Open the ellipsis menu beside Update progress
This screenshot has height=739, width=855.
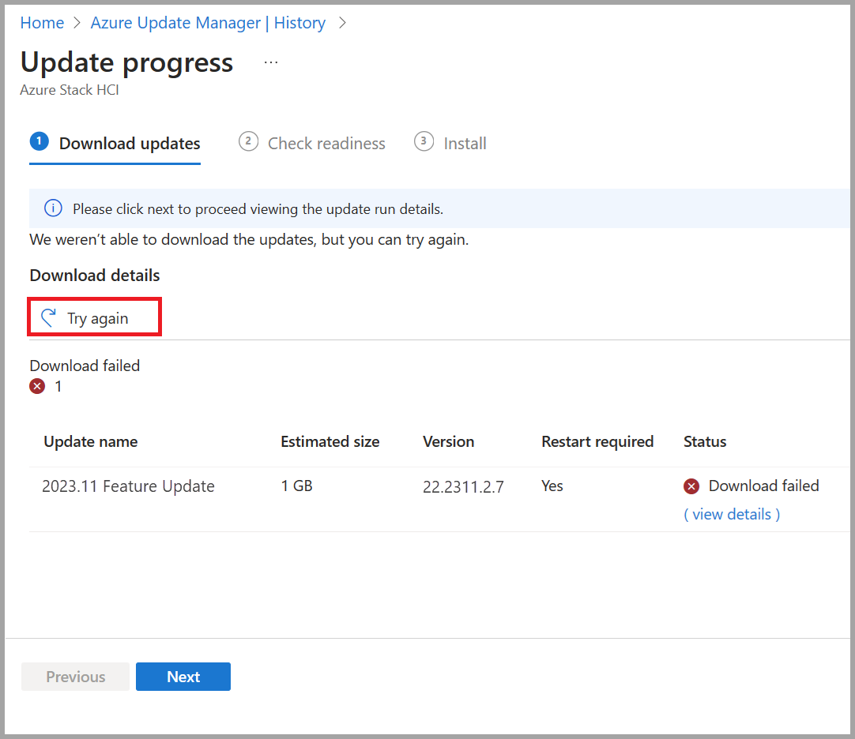271,62
